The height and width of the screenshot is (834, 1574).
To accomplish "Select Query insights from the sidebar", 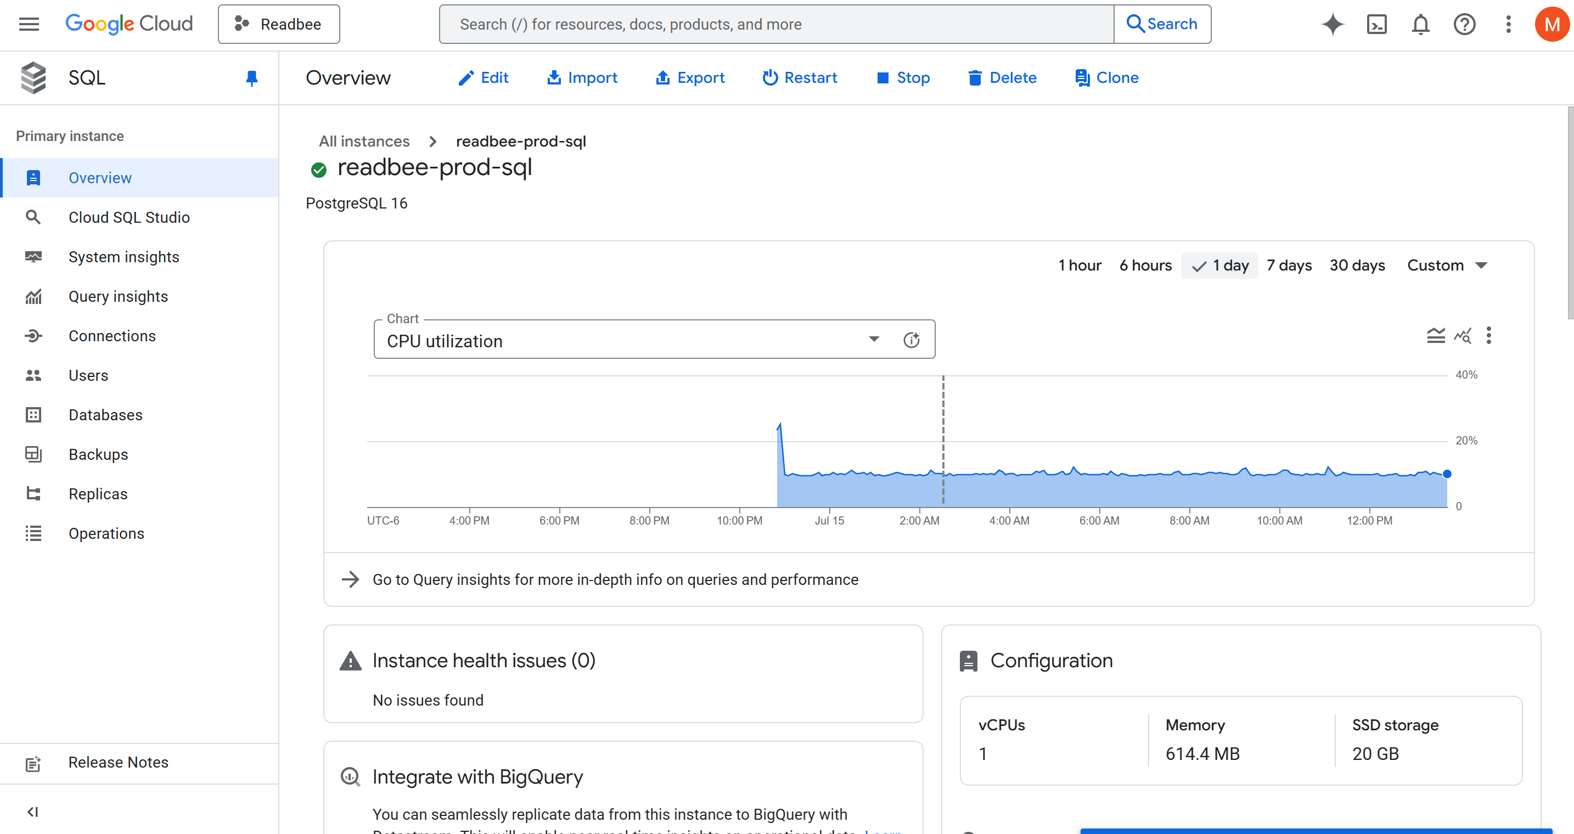I will point(118,296).
